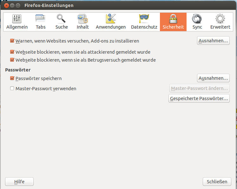Uncheck blocking of reported Betrugsversuch sites
Image resolution: width=237 pixels, height=189 pixels.
pyautogui.click(x=12, y=60)
